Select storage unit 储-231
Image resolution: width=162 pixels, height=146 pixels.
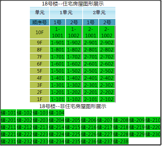click(8, 141)
